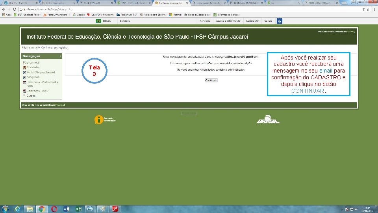Open the Google bookmark
The height and width of the screenshot is (213, 378).
[79, 15]
